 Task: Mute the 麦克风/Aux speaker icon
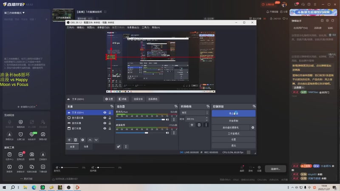(x=167, y=120)
